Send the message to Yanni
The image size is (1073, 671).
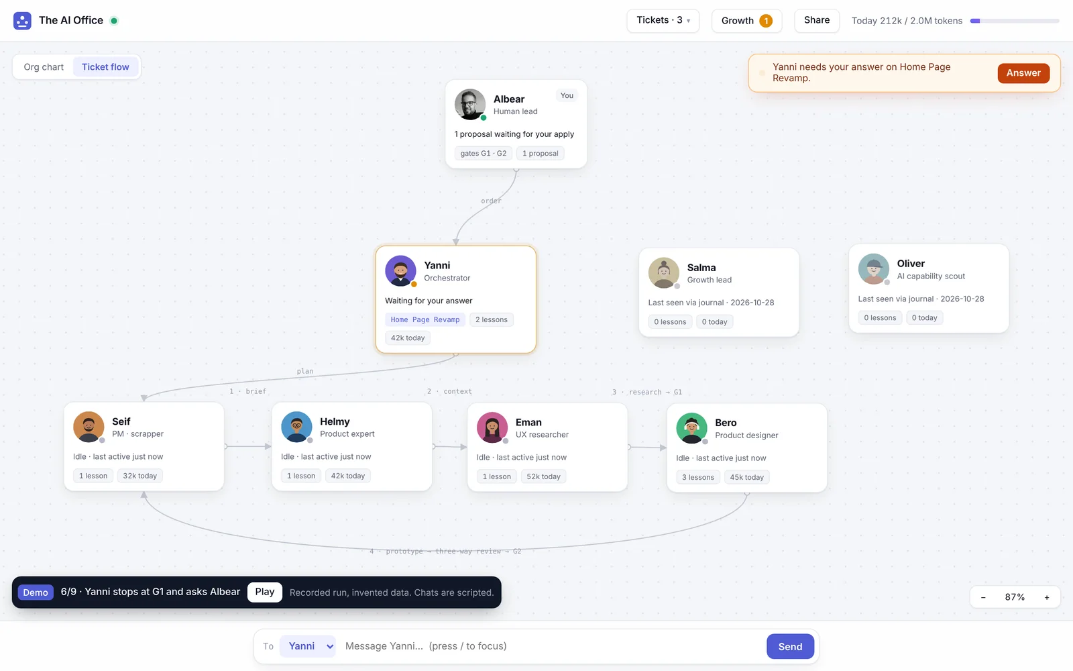(x=790, y=647)
